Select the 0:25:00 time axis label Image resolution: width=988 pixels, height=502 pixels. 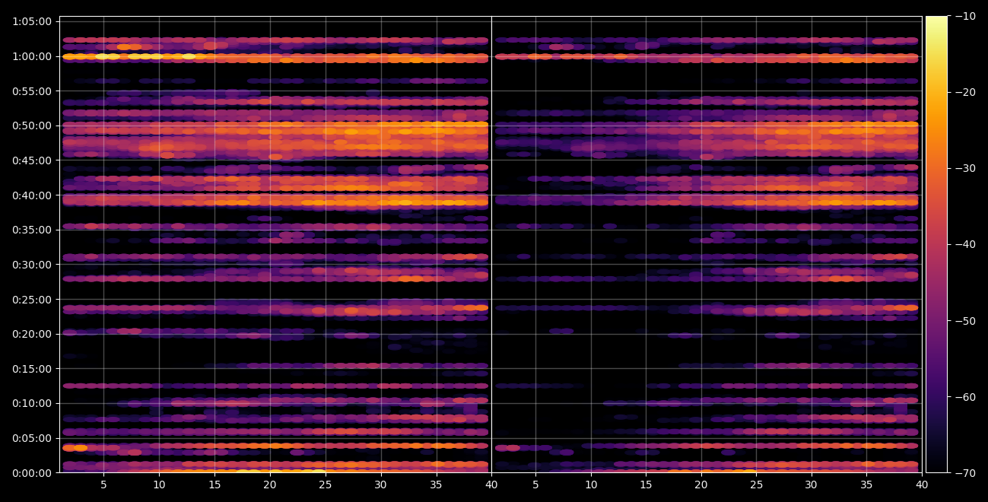click(31, 300)
